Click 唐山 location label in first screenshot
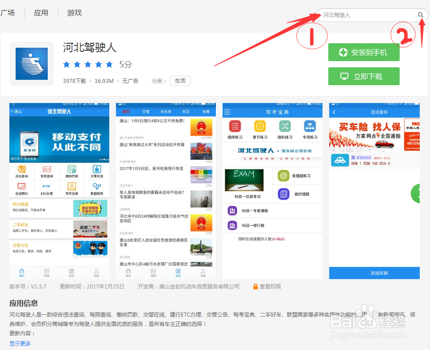Viewport: 430px width, 350px height. 17,111
